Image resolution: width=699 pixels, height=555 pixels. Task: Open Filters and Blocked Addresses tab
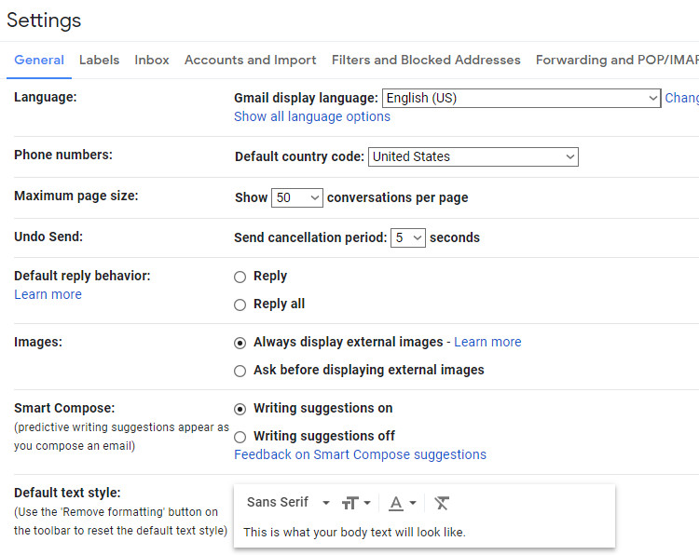pos(426,60)
